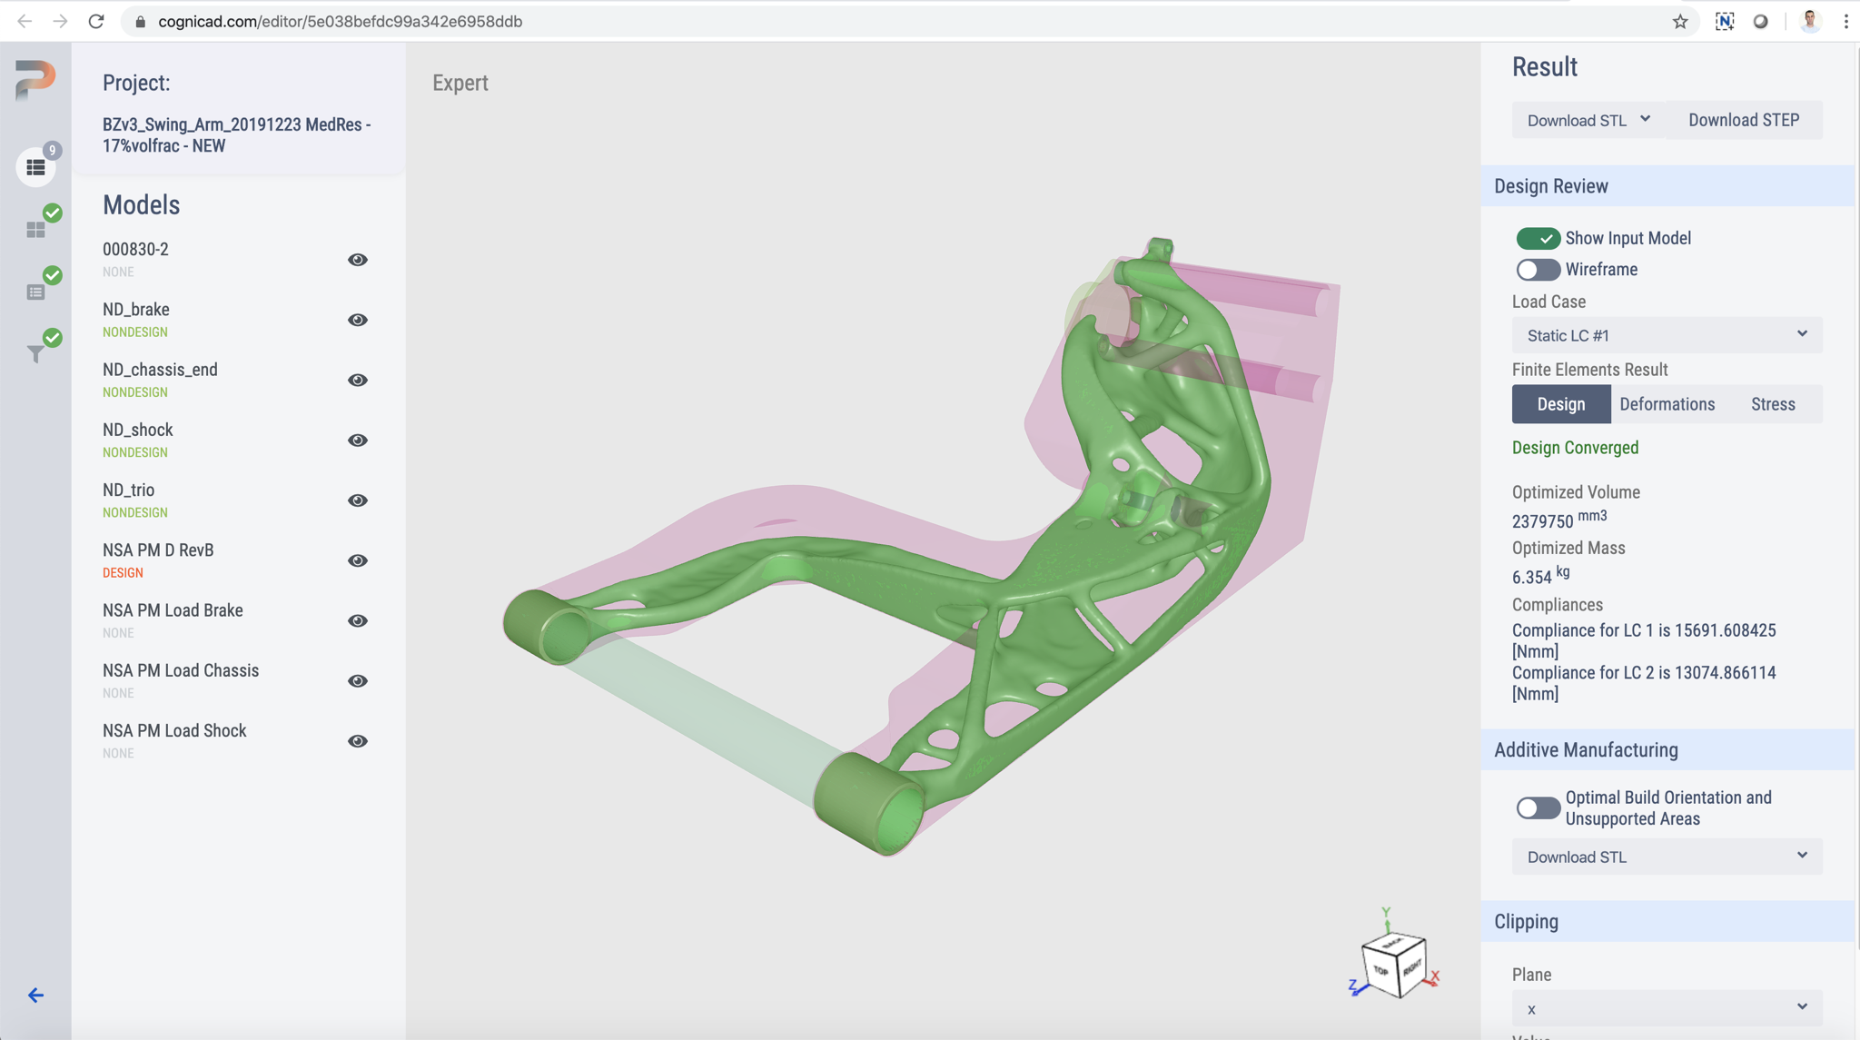This screenshot has height=1040, width=1860.
Task: Open the Plane axis dropdown under Clipping
Action: [1665, 1008]
